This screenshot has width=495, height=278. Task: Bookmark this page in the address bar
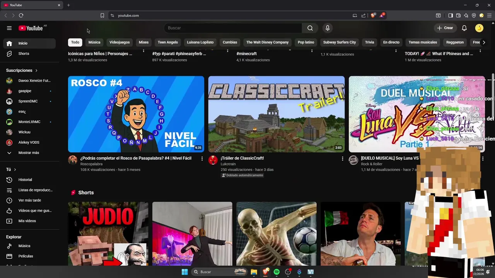(x=102, y=15)
